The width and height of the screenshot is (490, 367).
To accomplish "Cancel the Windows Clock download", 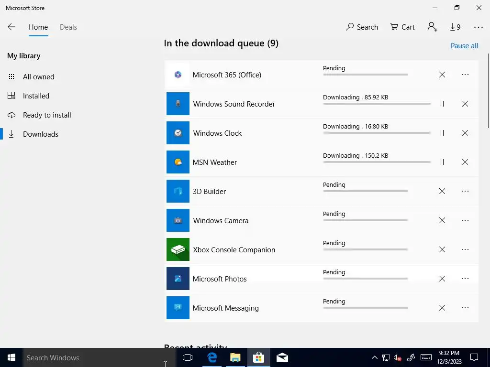I will click(x=465, y=133).
